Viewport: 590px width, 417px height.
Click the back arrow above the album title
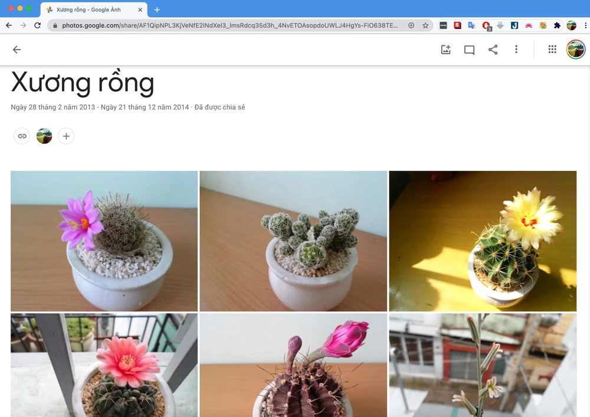point(17,50)
